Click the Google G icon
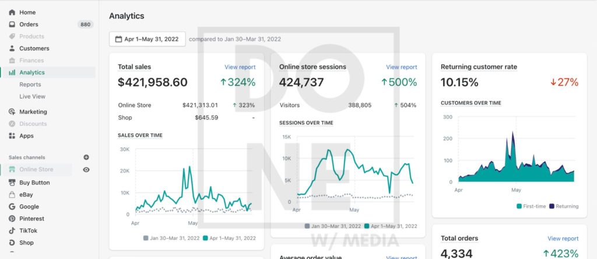Viewport: 597px width, 259px height. (12, 207)
